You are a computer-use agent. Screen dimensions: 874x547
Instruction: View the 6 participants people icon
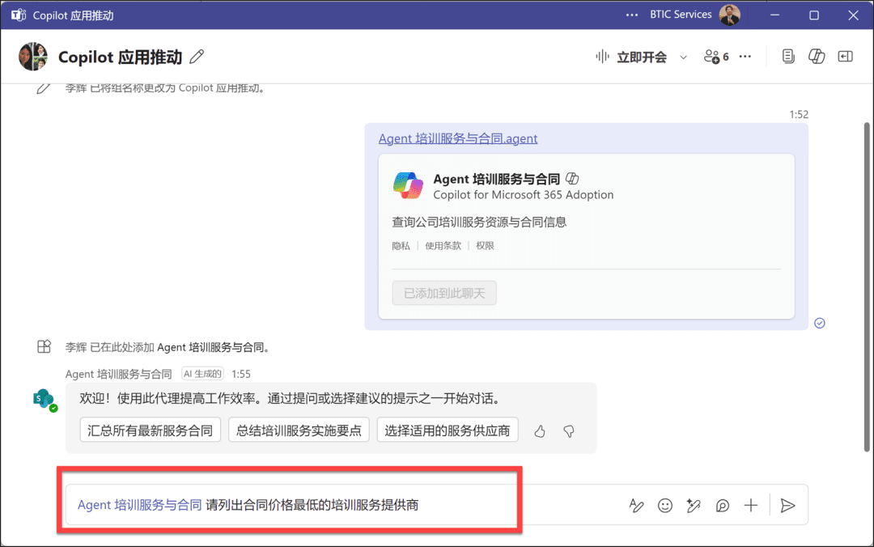(715, 57)
